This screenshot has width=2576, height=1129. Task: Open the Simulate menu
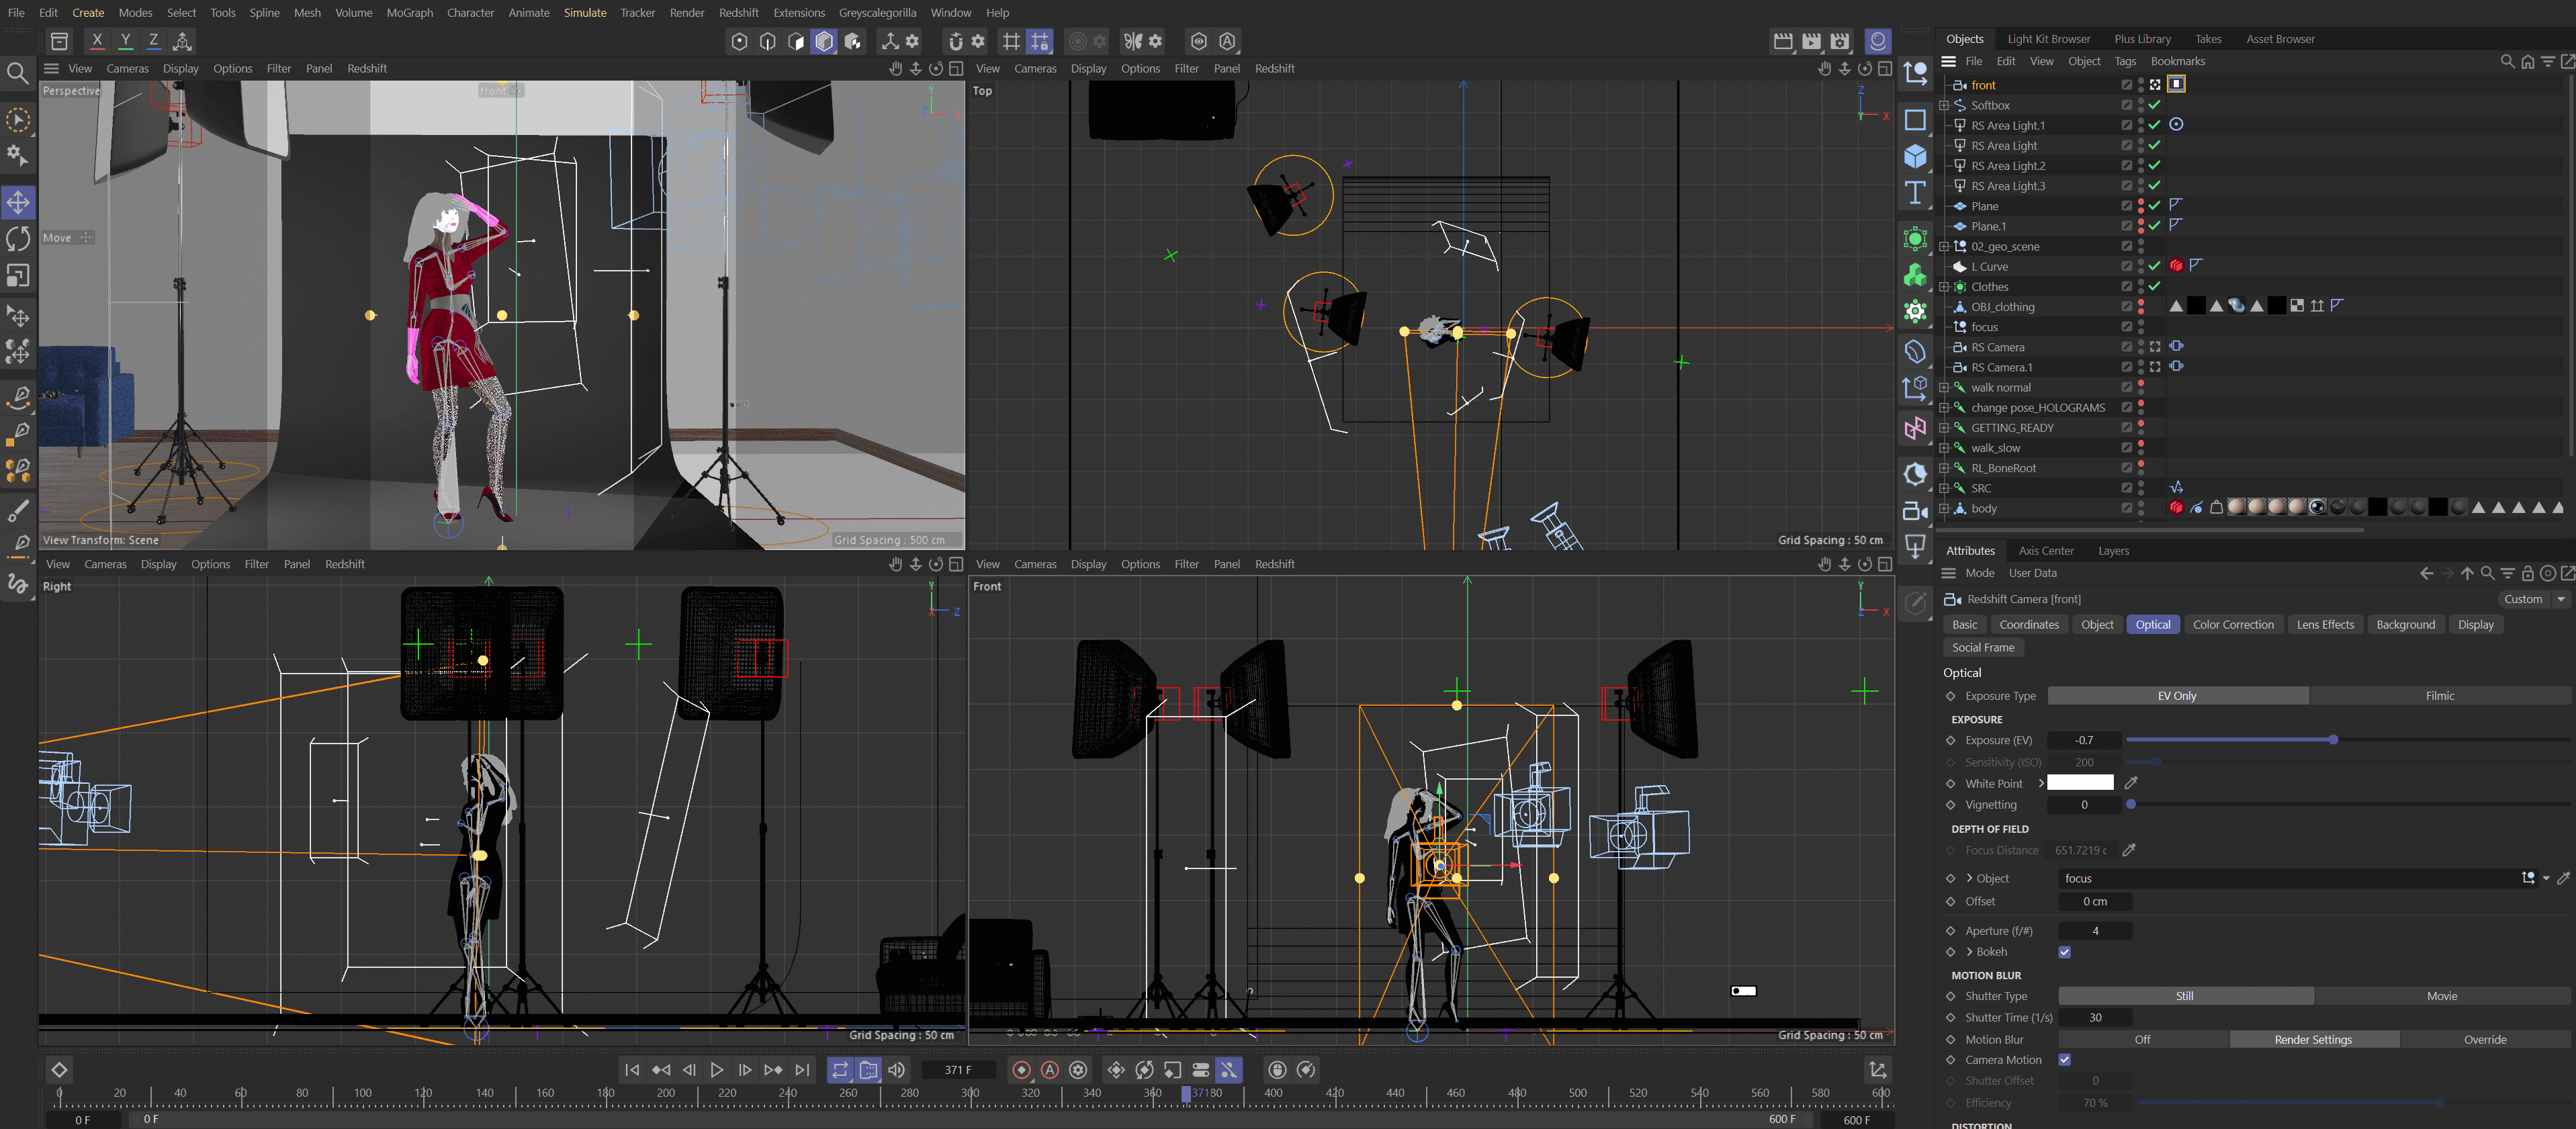(x=585, y=13)
